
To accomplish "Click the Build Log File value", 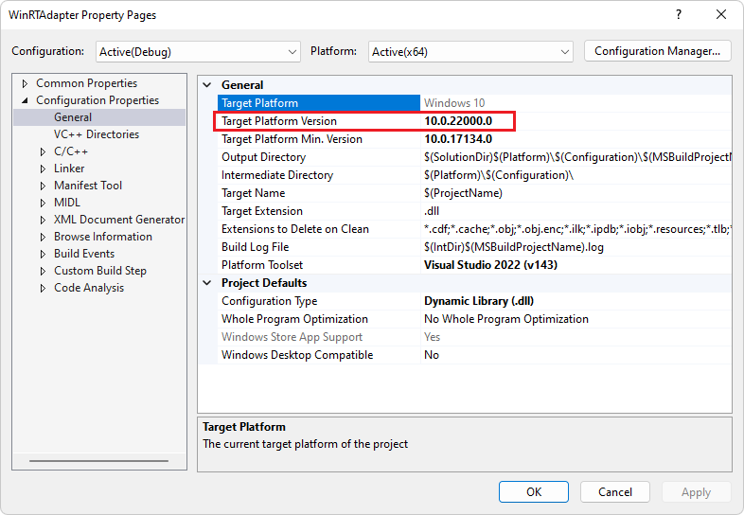I will (x=513, y=247).
